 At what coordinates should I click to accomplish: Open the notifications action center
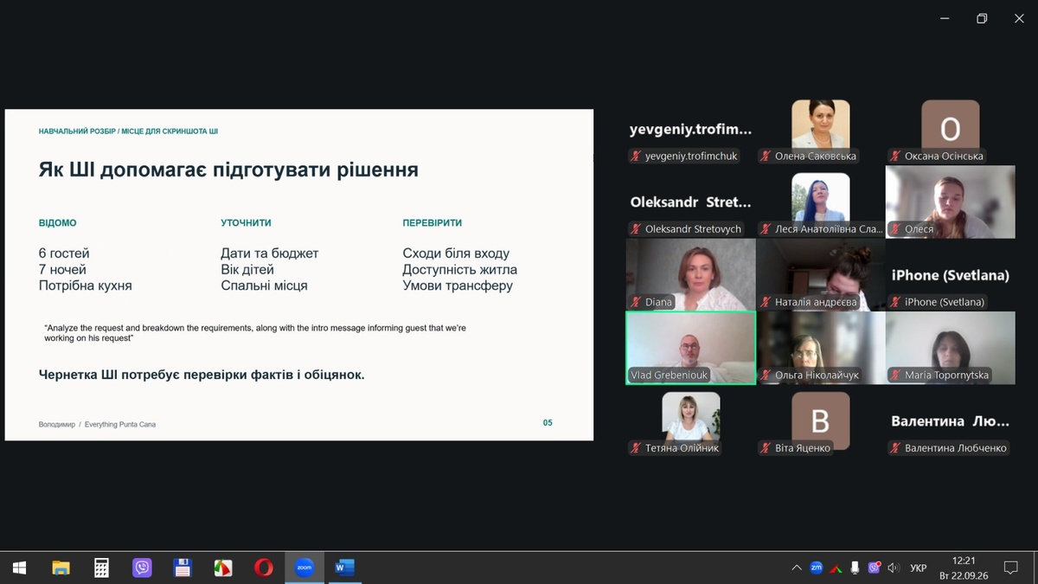(1010, 568)
